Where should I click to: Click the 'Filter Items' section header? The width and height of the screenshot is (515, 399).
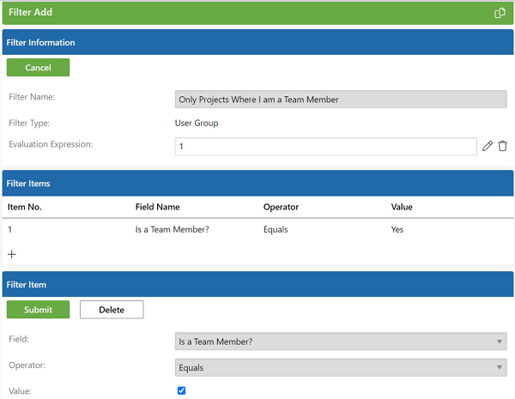coord(257,183)
